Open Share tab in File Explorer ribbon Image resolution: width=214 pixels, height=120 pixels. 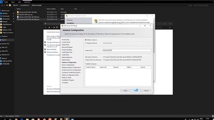[13, 2]
